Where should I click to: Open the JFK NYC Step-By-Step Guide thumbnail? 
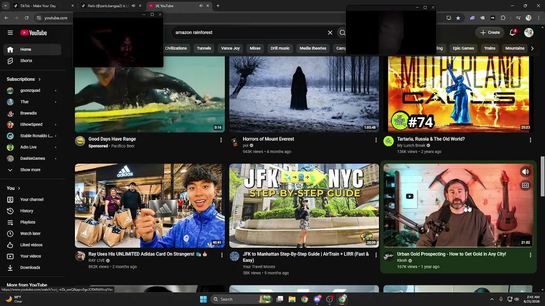coord(304,206)
